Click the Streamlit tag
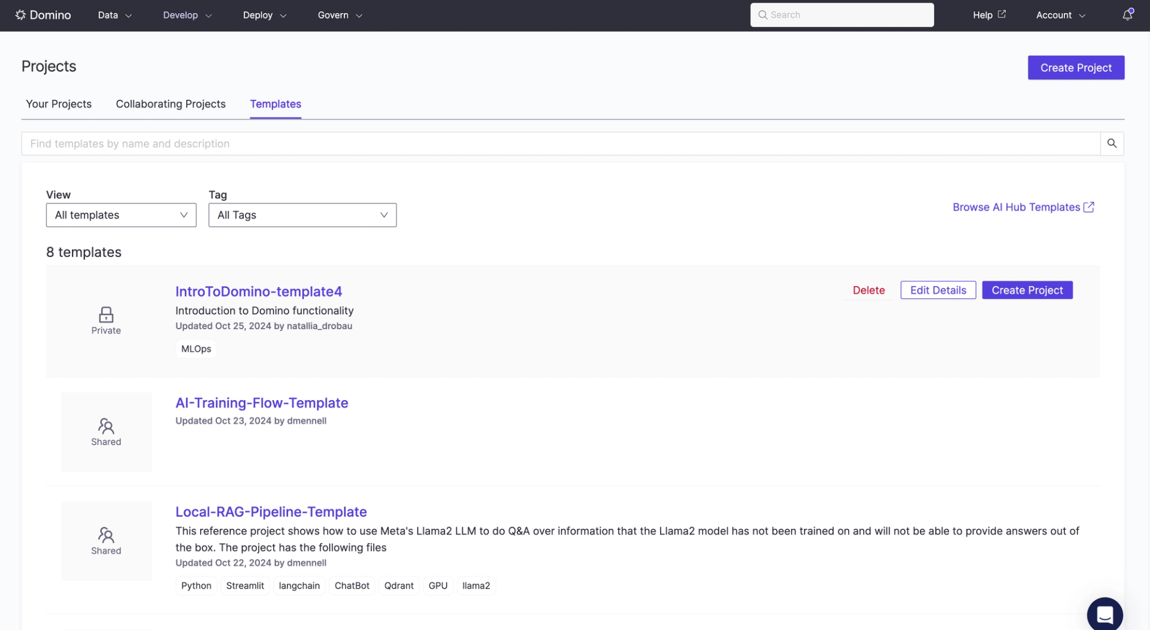1150x630 pixels. (245, 586)
